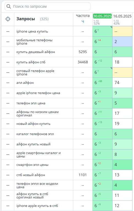The image size is (134, 211).
Task: Click dash icon for 'мобильные телефоны iphone'
Action: [x=8, y=42]
